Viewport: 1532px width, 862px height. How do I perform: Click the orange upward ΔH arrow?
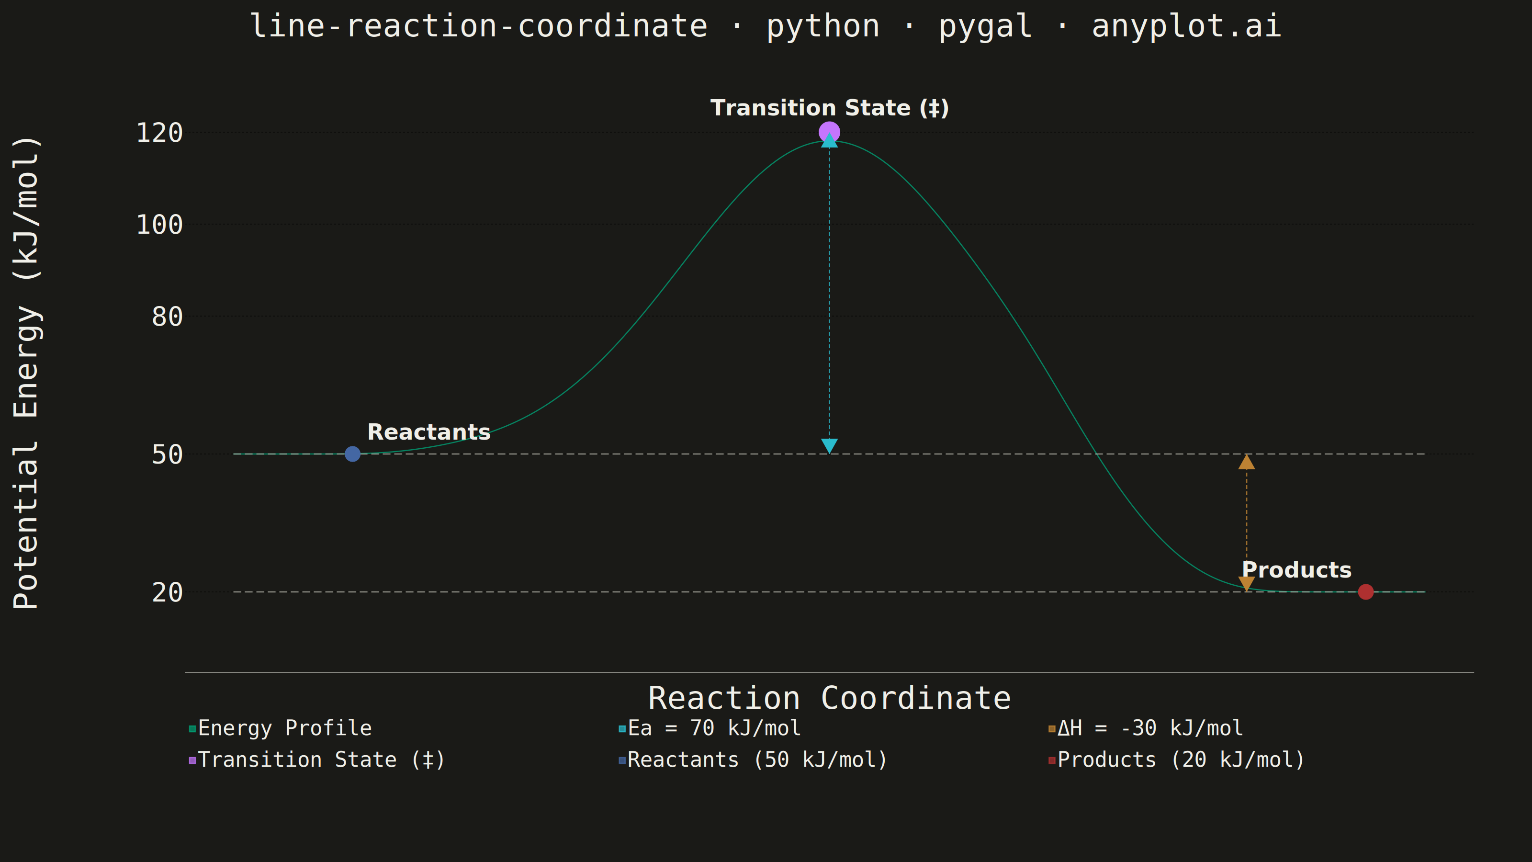click(1247, 462)
